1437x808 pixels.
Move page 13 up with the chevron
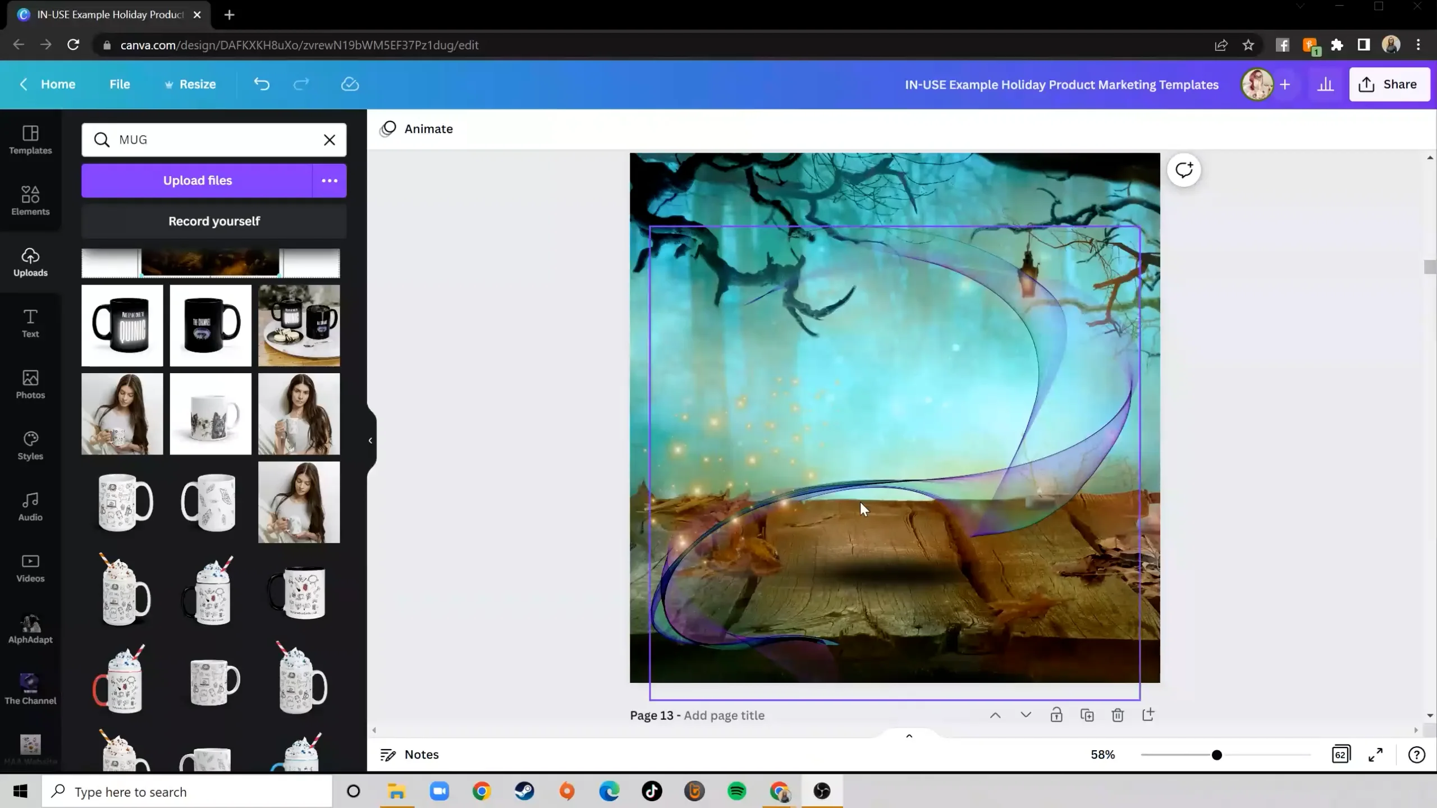995,715
